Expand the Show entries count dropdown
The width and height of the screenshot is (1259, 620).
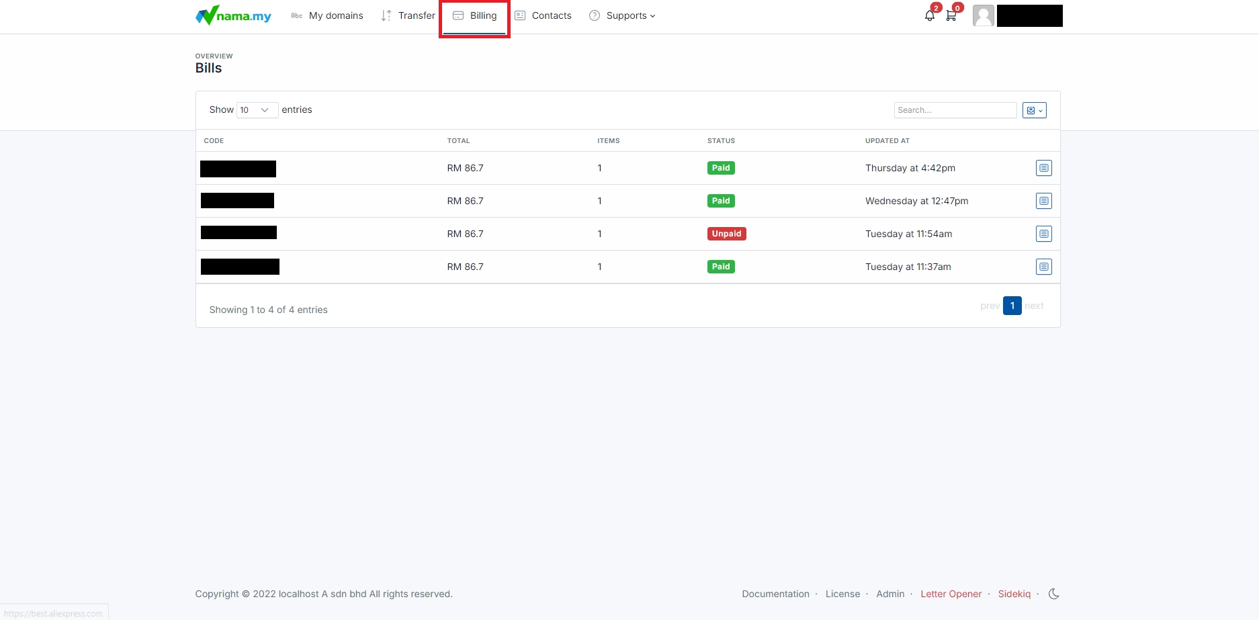click(257, 110)
